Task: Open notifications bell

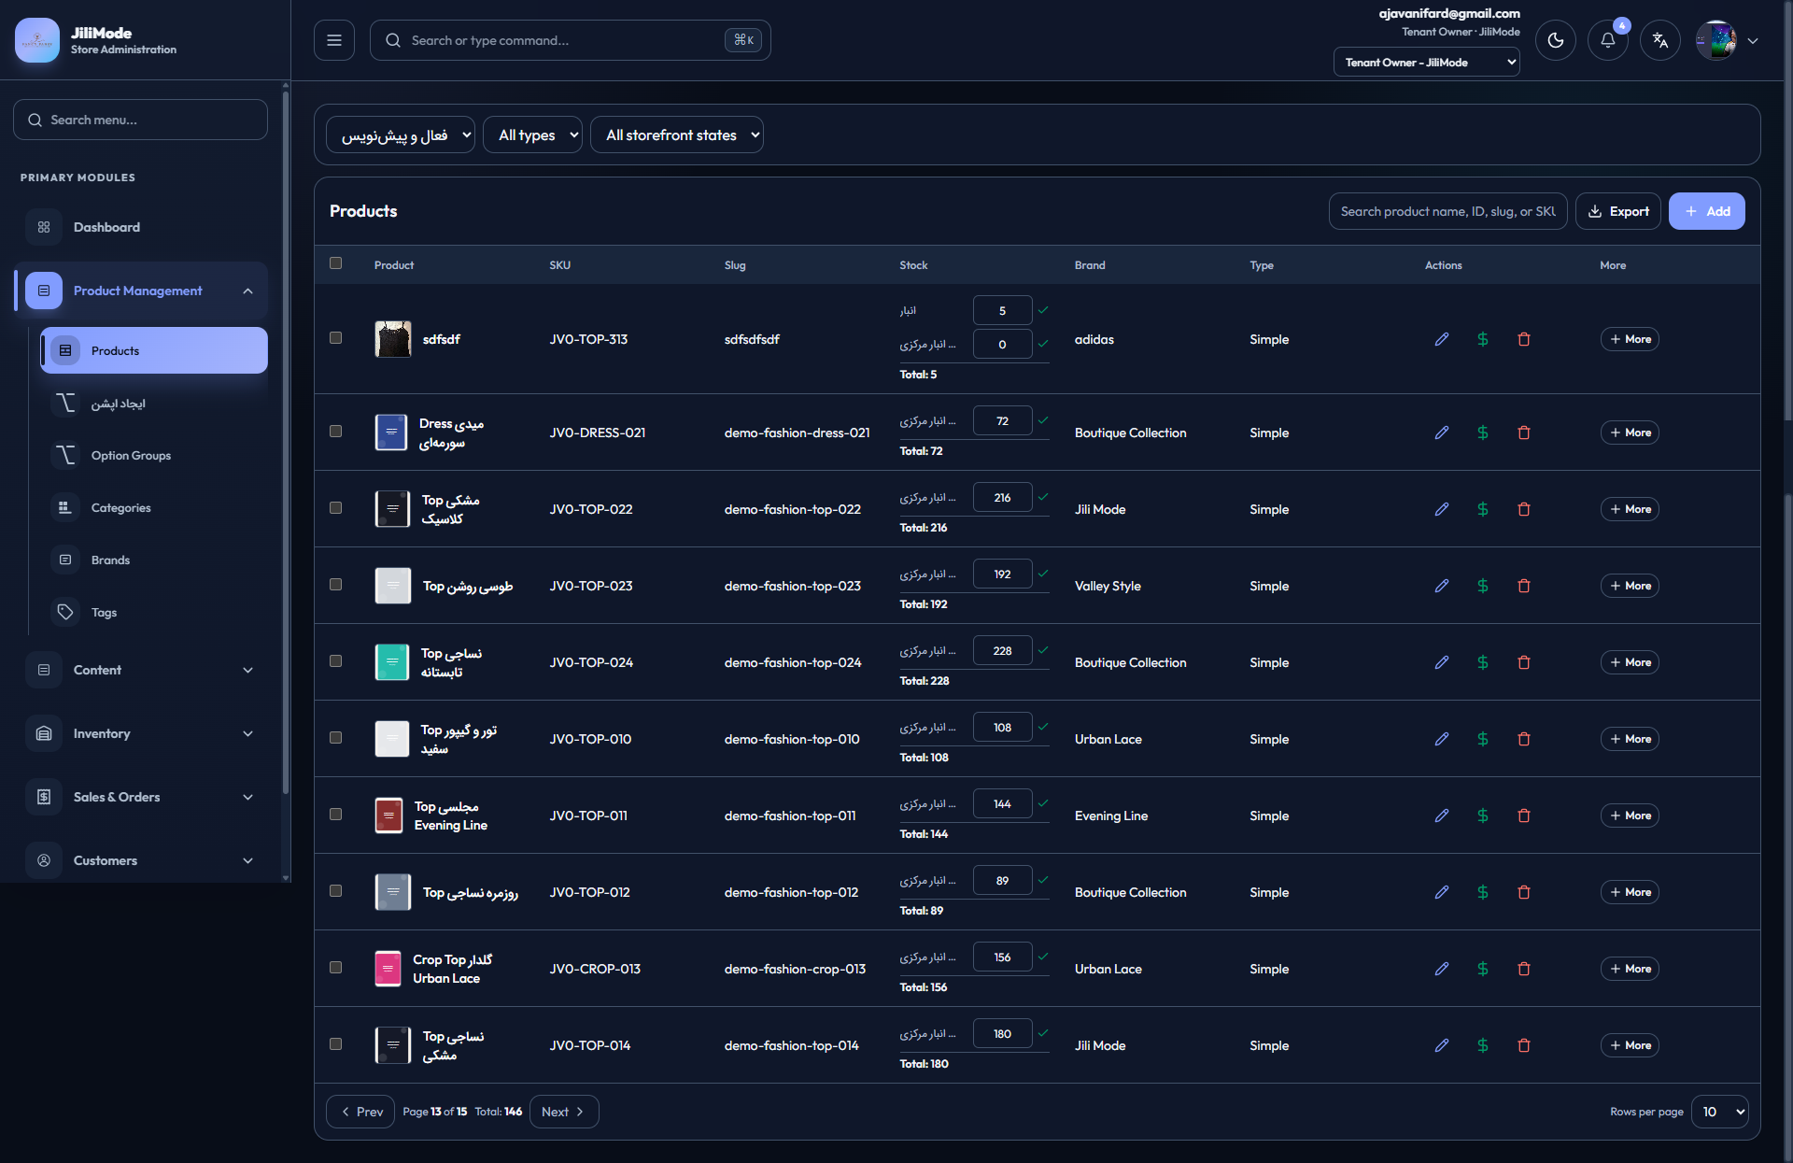Action: tap(1608, 40)
